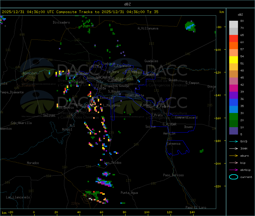Click the magenta eb+bip arrow legend icon
The image size is (255, 216).
tap(233, 170)
